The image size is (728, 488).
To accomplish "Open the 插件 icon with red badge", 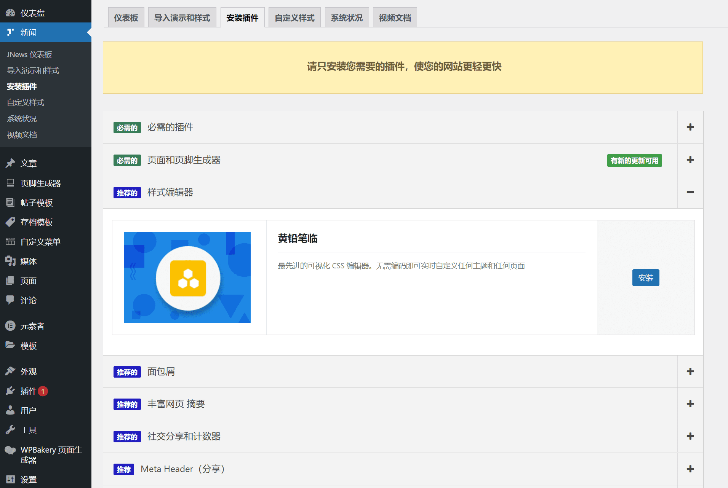I will pyautogui.click(x=10, y=391).
